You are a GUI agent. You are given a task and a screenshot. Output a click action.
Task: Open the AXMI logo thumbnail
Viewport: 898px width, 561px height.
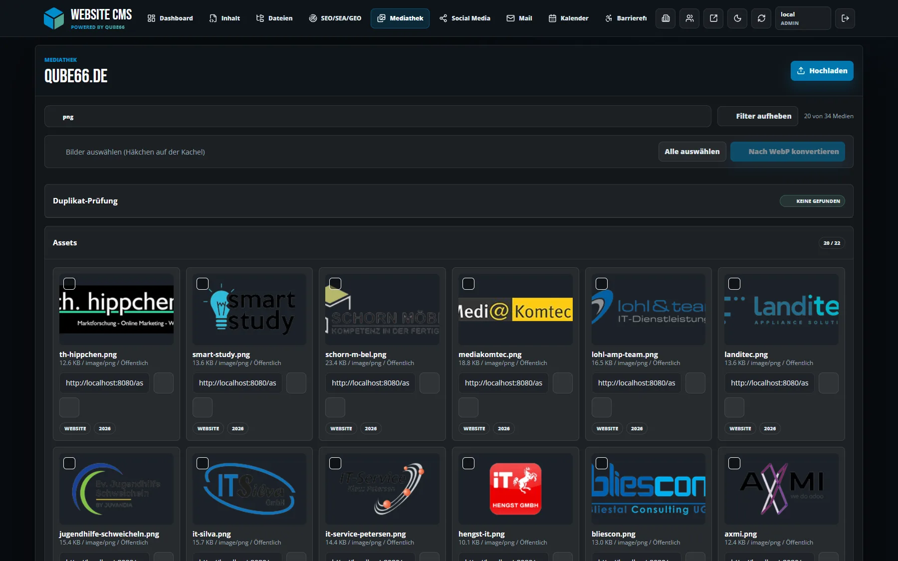781,489
